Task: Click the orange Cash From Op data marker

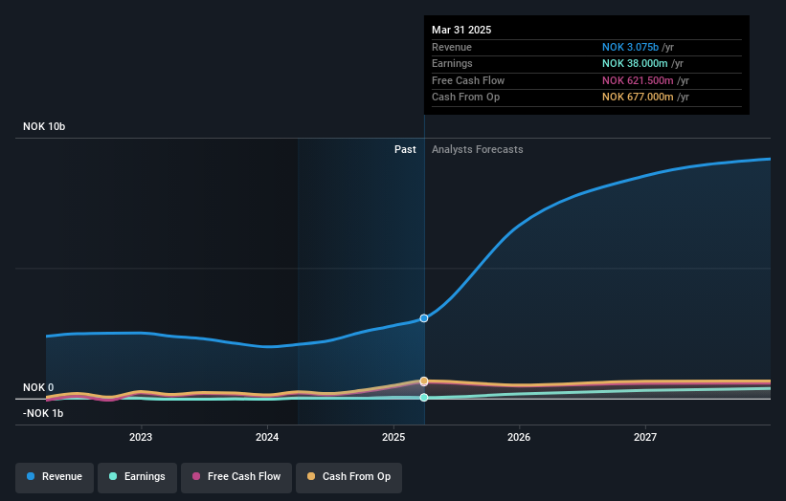Action: [424, 381]
